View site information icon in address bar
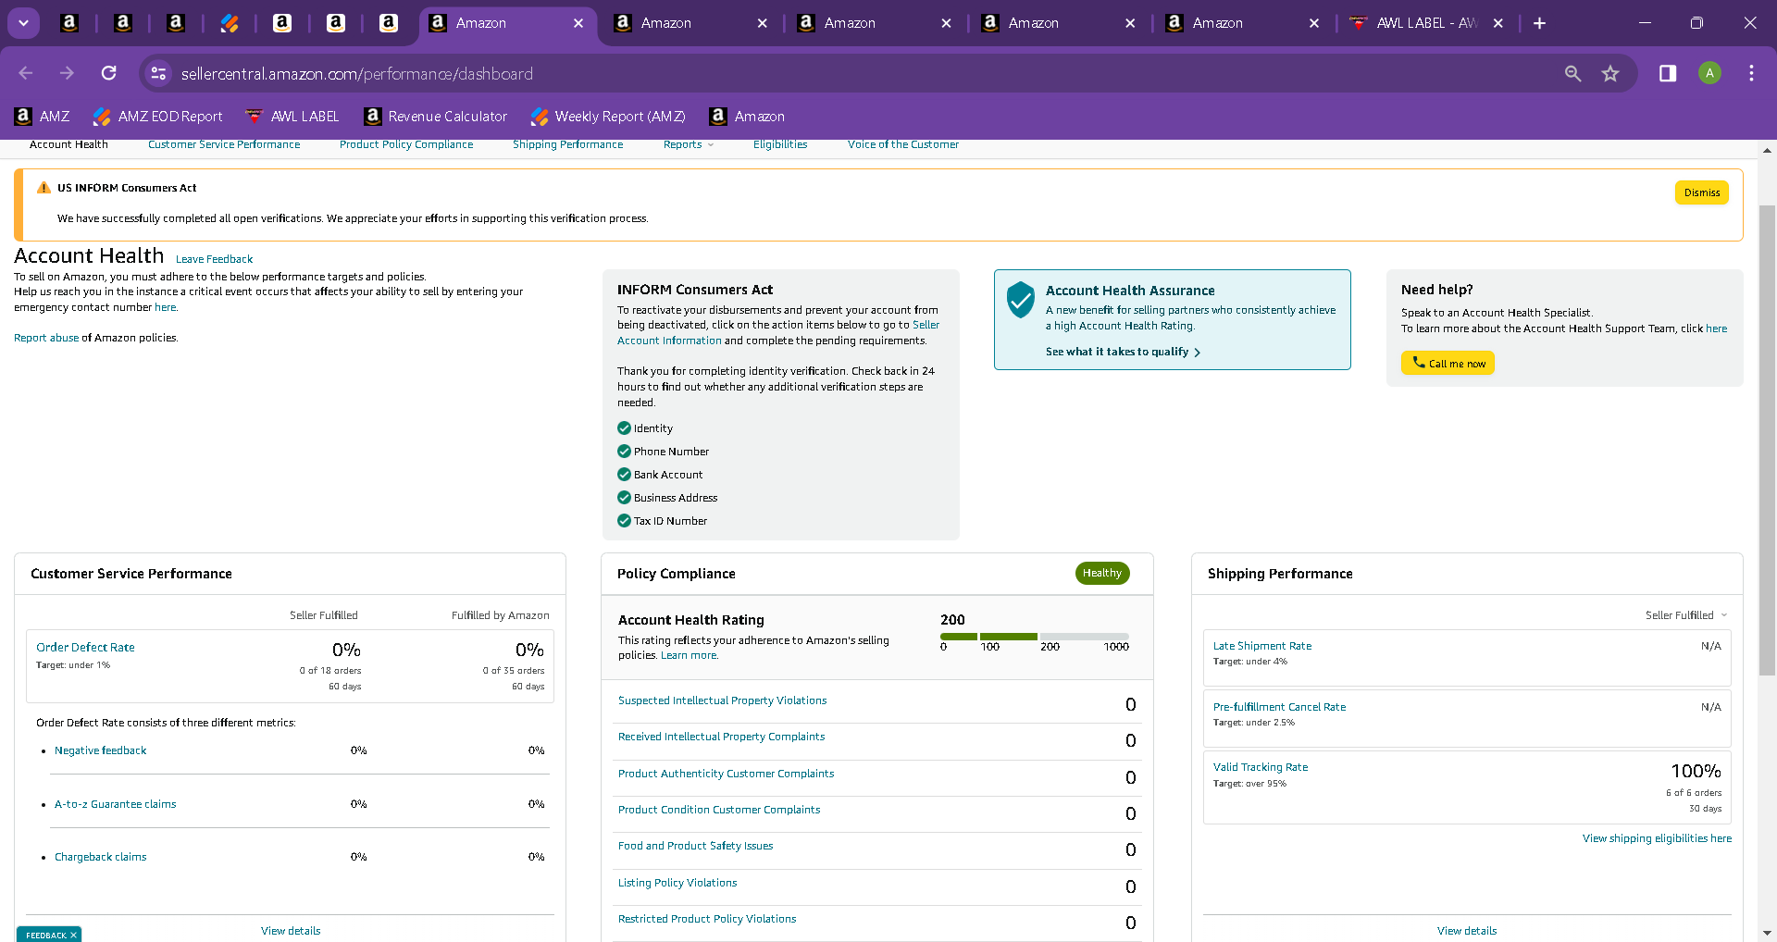The width and height of the screenshot is (1777, 942). click(159, 73)
